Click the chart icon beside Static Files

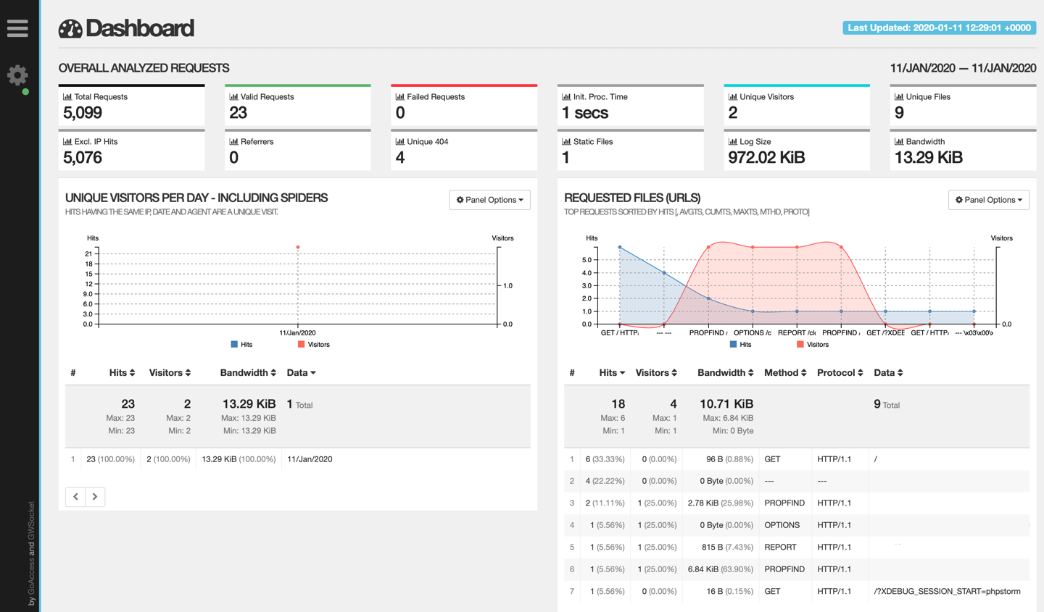pos(566,141)
